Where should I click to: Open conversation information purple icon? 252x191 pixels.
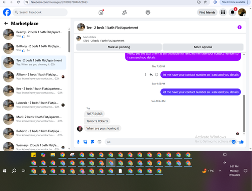pos(239,27)
